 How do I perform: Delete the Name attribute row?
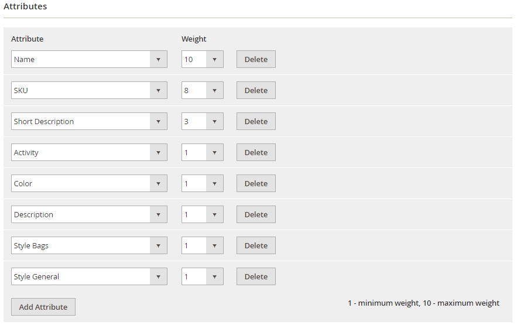(256, 59)
